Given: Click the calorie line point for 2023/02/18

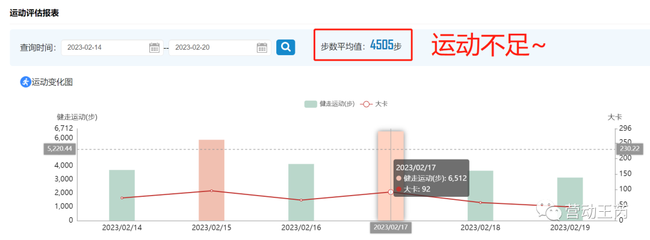Looking at the screenshot, I should (480, 202).
